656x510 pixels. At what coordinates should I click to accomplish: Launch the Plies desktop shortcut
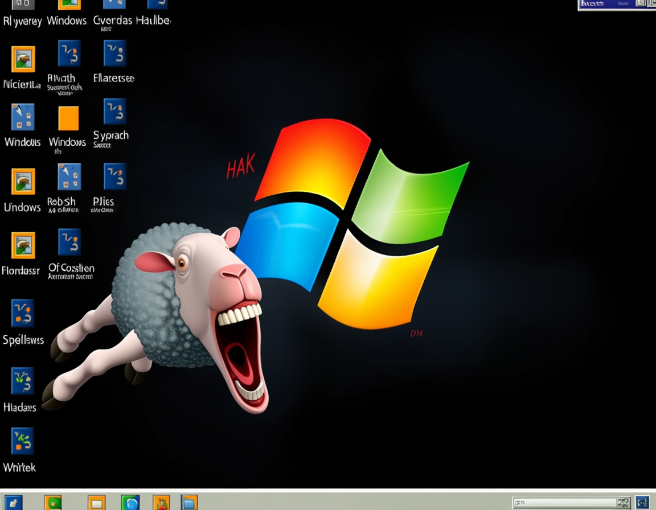tap(114, 176)
